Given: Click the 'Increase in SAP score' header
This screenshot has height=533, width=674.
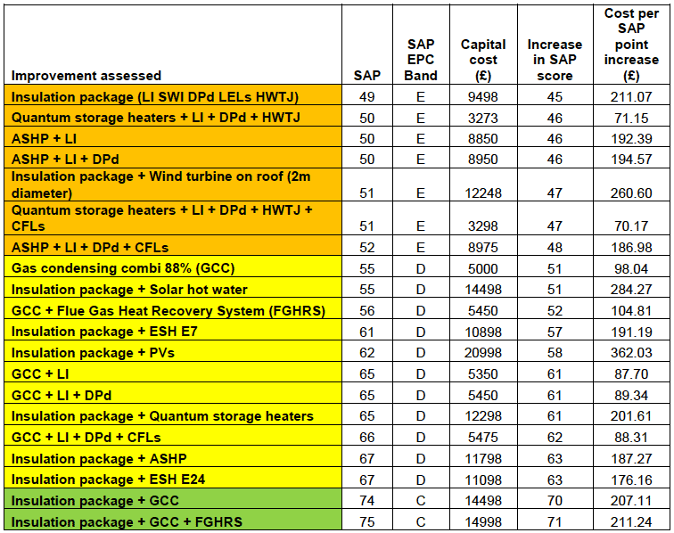Looking at the screenshot, I should [555, 60].
